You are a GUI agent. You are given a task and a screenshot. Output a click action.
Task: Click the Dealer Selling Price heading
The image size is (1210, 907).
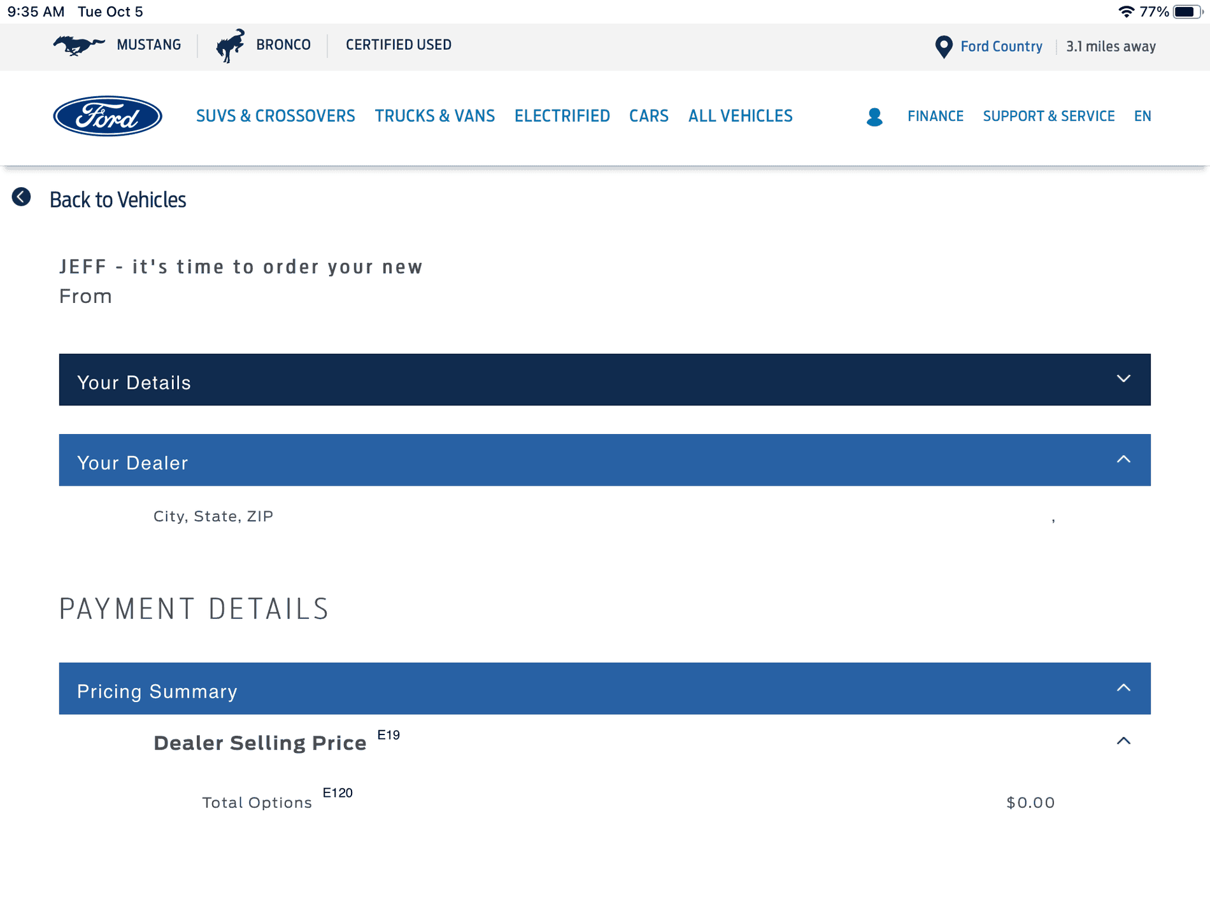[260, 743]
